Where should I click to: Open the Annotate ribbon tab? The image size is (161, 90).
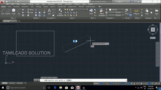[16, 7]
